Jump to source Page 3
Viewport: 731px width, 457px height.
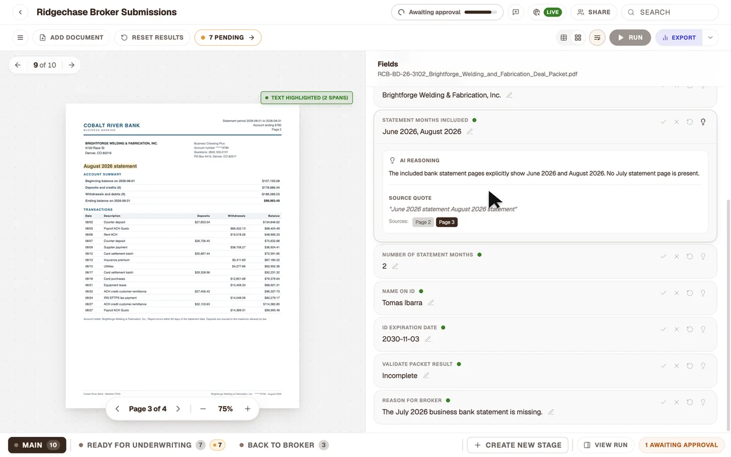tap(447, 222)
